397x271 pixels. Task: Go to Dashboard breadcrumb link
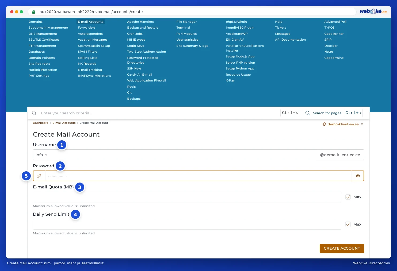click(x=41, y=123)
